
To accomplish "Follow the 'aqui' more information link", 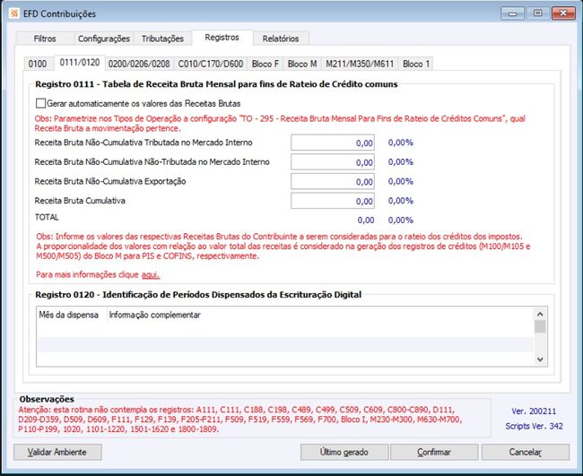I will 151,274.
